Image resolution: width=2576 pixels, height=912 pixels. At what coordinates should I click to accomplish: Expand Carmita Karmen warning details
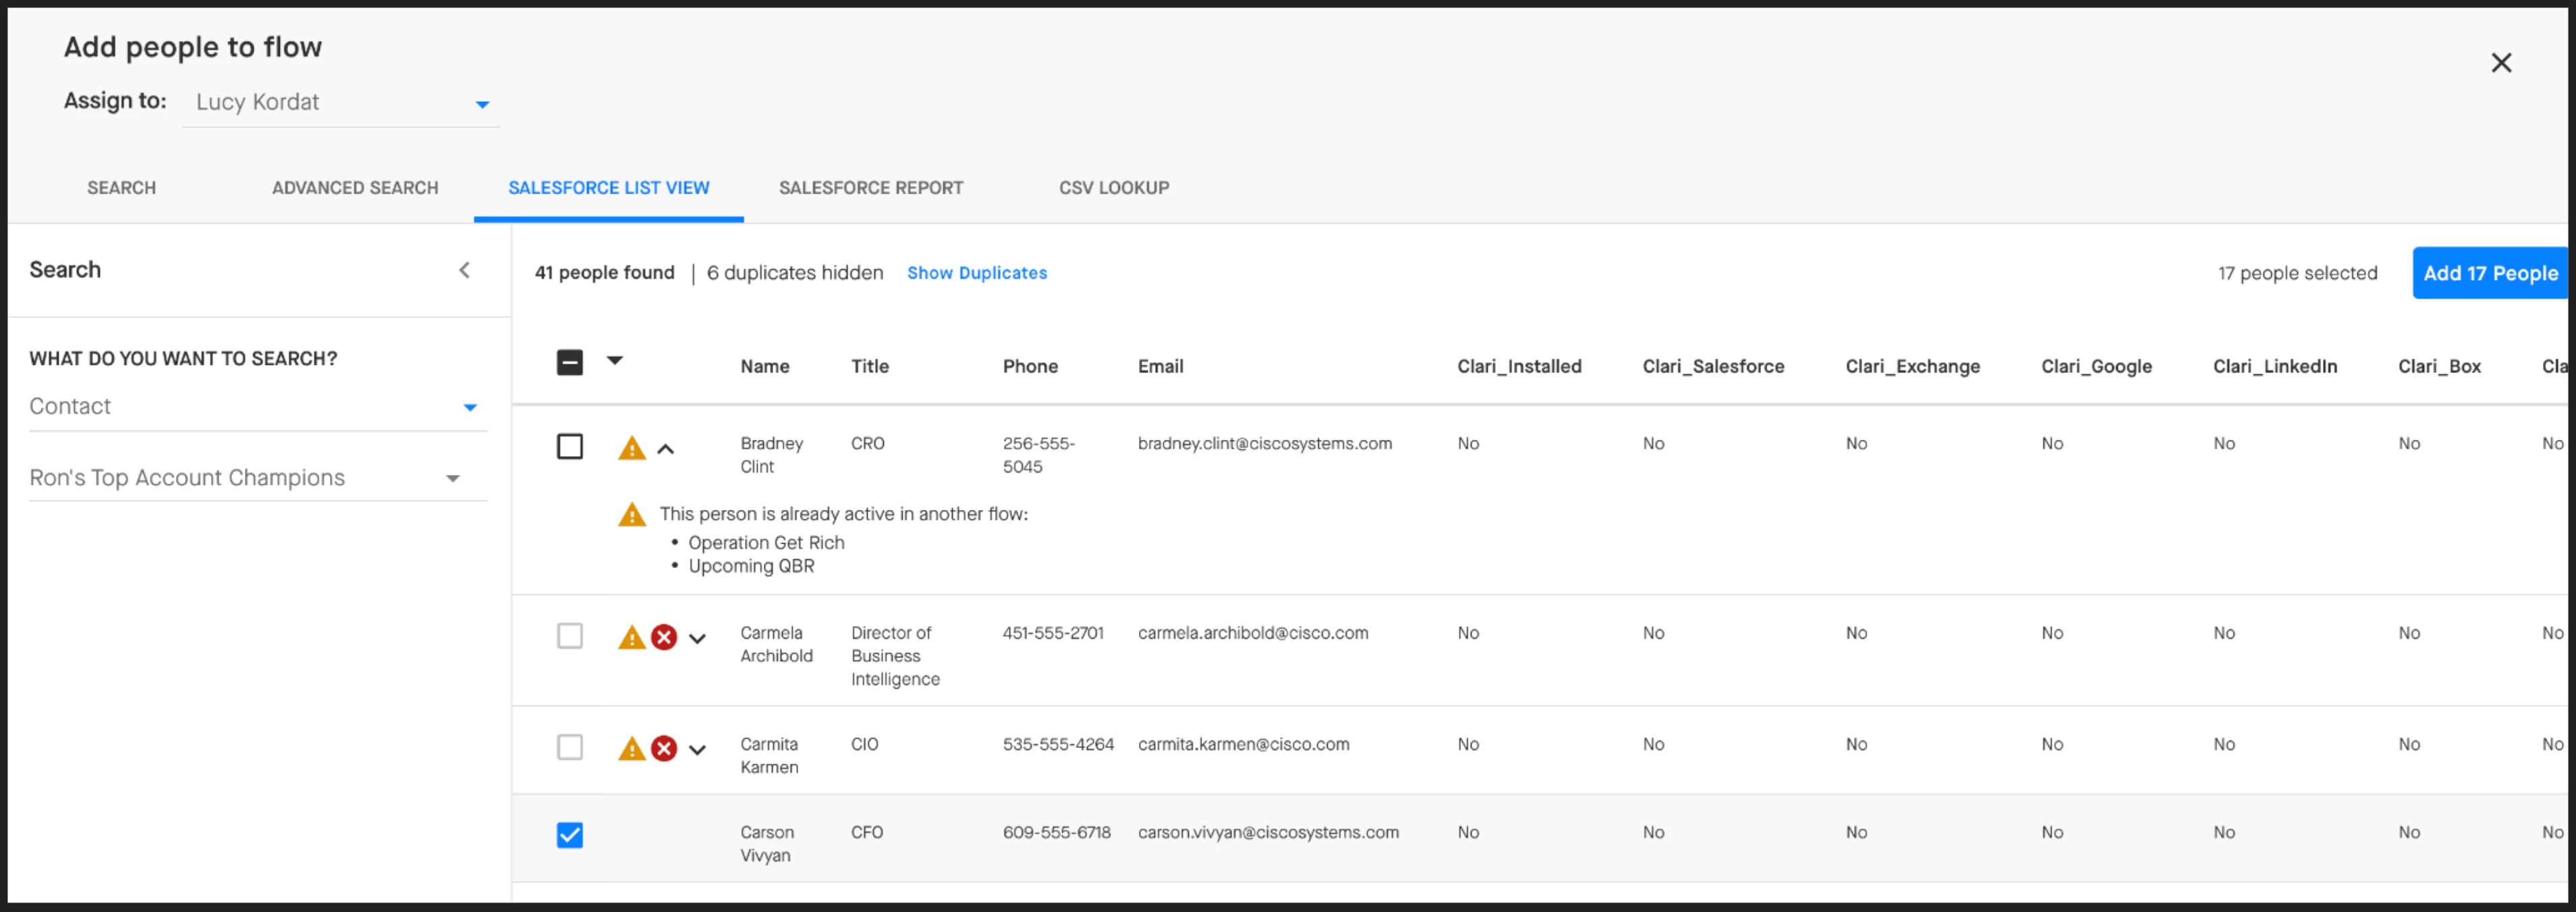pyautogui.click(x=697, y=749)
